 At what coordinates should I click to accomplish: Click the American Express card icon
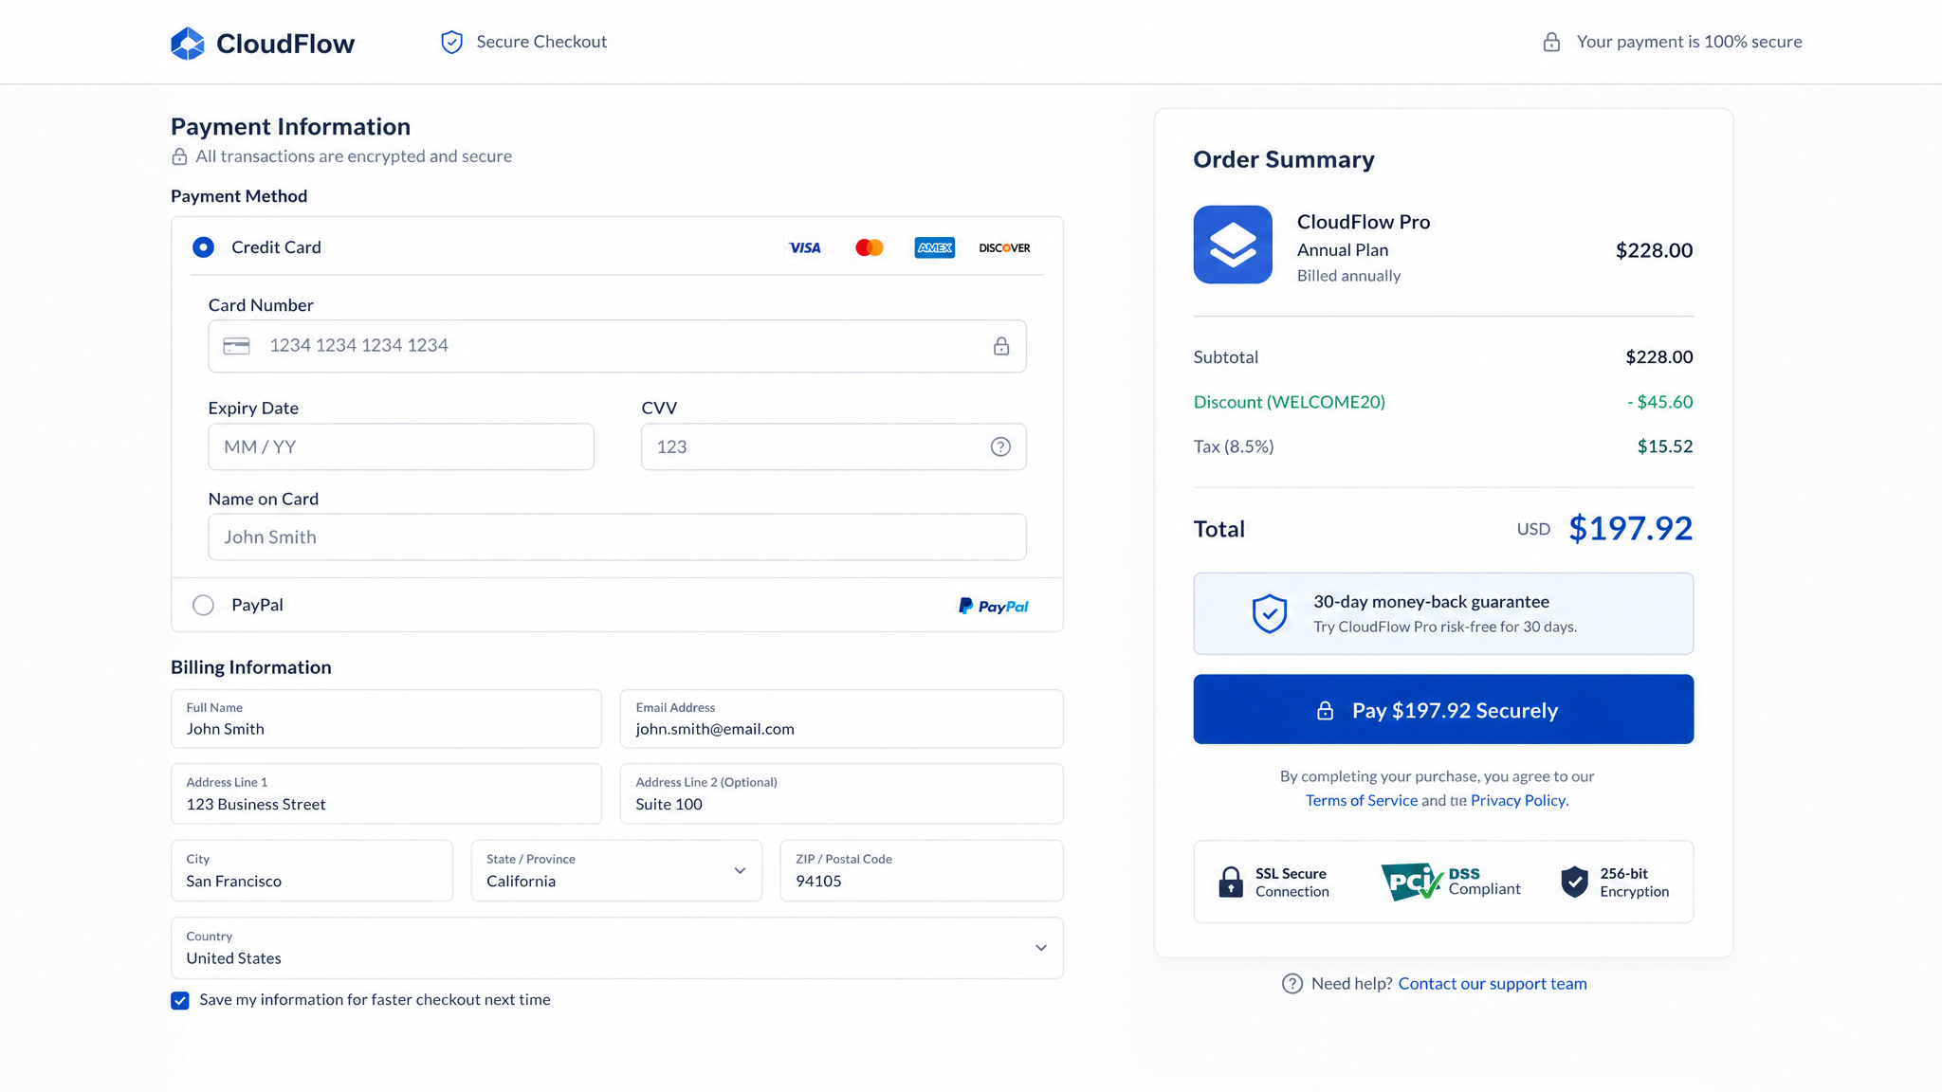coord(935,247)
